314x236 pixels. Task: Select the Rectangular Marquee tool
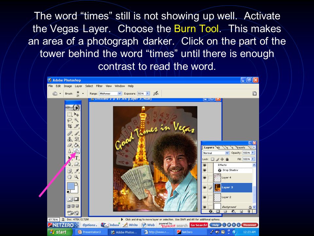pyautogui.click(x=69, y=114)
